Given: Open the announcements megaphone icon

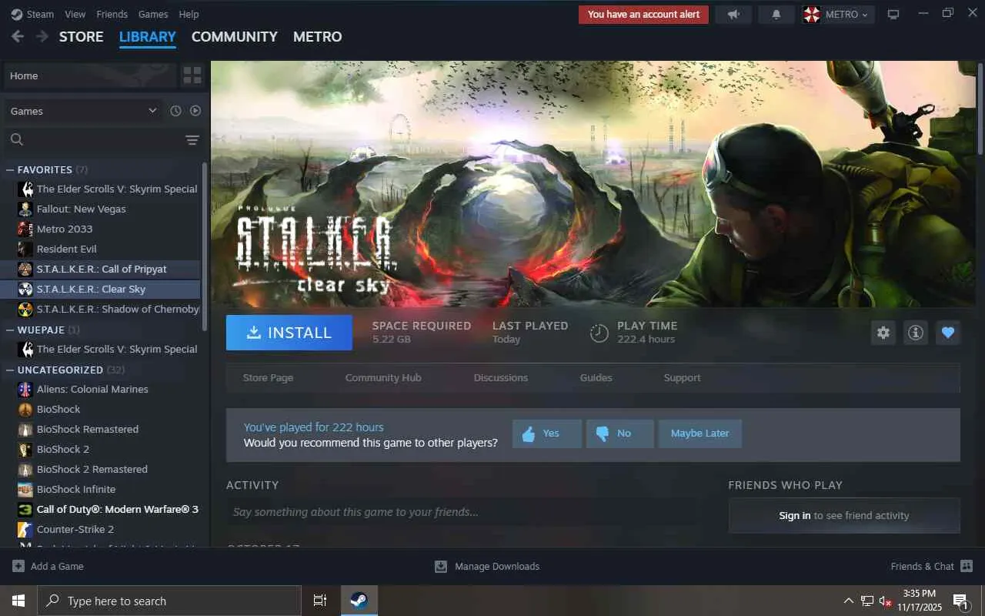Looking at the screenshot, I should tap(733, 15).
